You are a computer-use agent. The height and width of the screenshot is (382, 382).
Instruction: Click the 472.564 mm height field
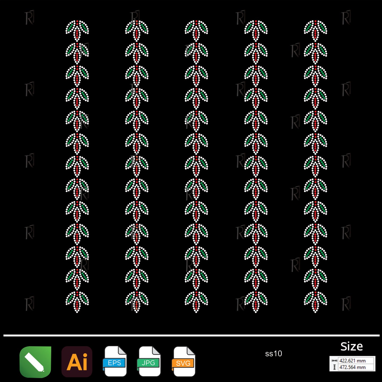point(355,367)
